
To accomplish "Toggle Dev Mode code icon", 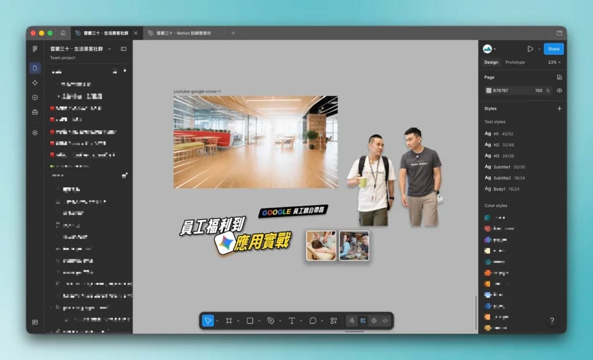I will pos(385,321).
